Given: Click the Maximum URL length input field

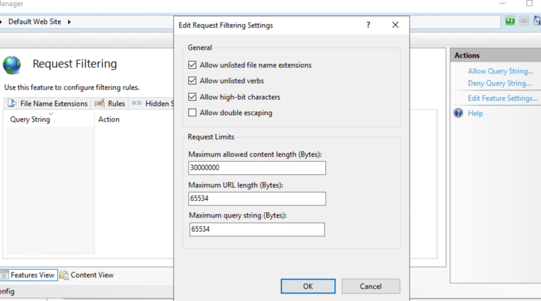Looking at the screenshot, I should point(257,199).
